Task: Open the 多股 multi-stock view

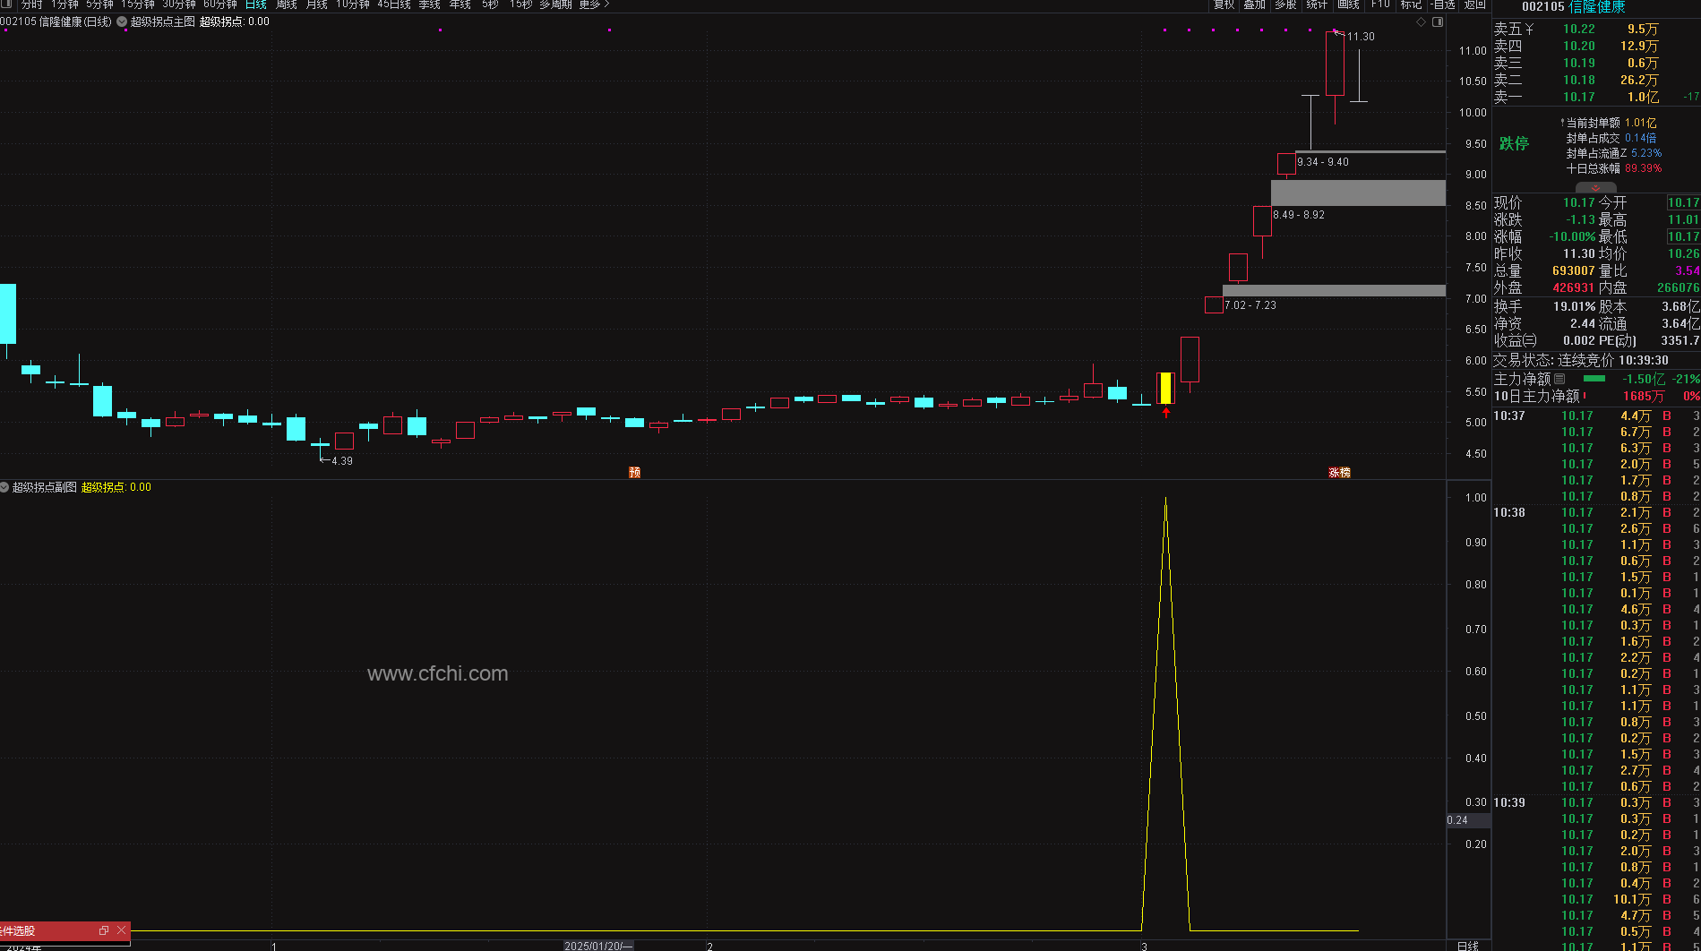Action: click(1285, 4)
